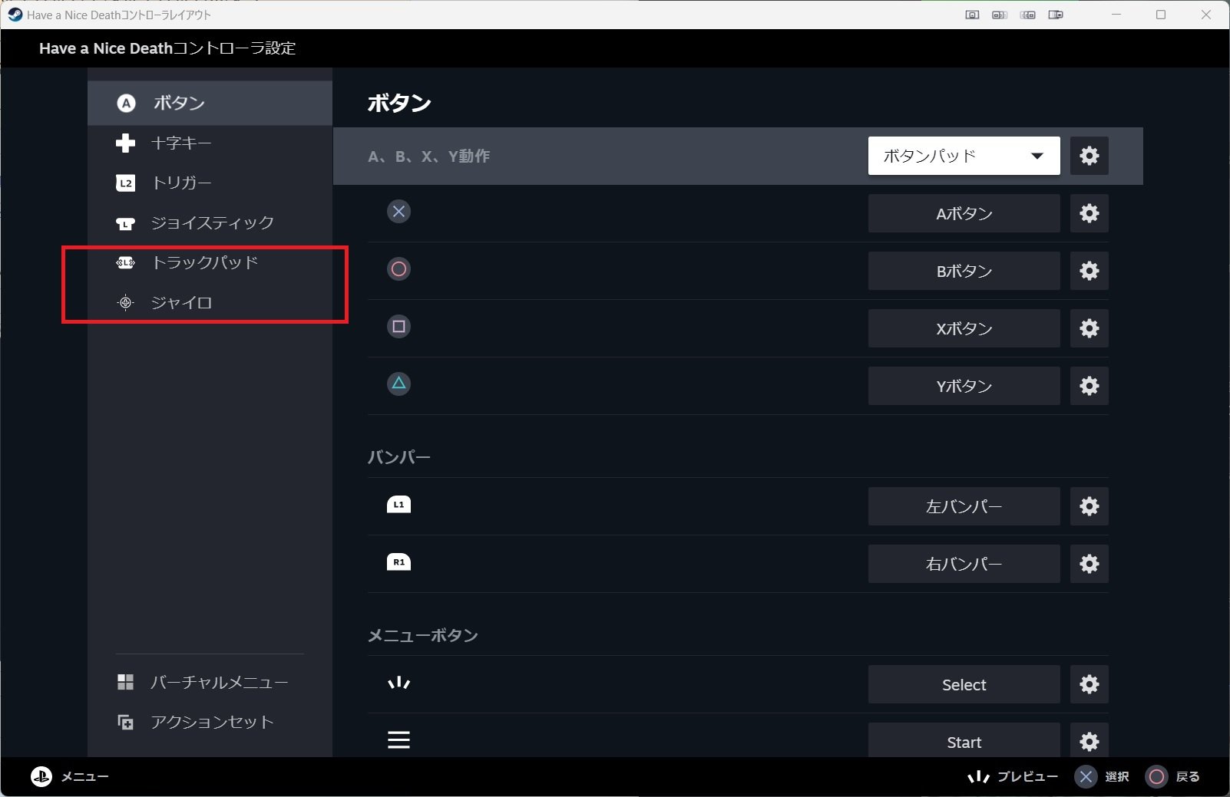Open the トリガー sidebar section
Image resolution: width=1230 pixels, height=797 pixels.
tap(210, 183)
